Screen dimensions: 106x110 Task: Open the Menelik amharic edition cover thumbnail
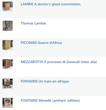(x=8, y=103)
